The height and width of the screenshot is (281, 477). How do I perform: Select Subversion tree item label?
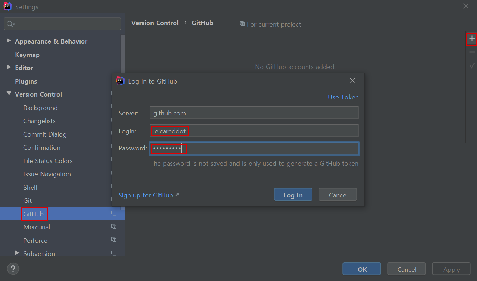39,253
